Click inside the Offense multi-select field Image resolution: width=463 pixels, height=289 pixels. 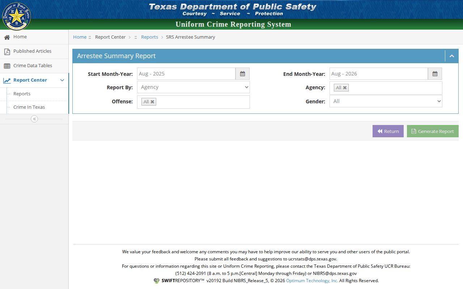(x=194, y=102)
